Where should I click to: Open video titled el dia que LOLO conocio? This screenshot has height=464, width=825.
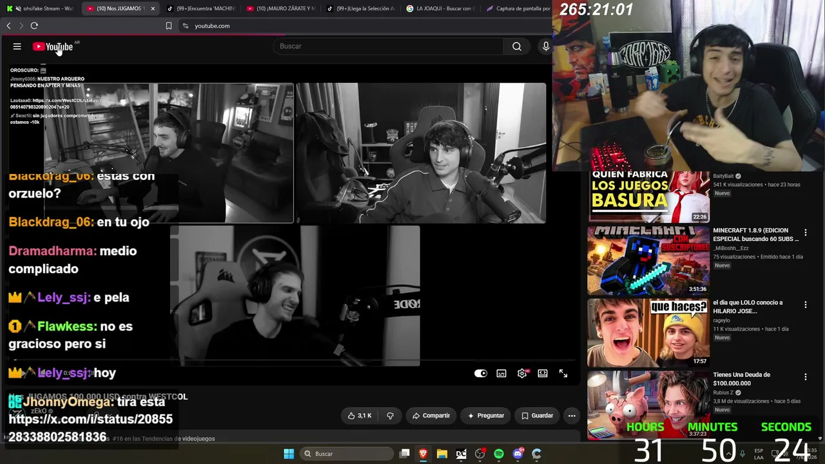click(748, 307)
